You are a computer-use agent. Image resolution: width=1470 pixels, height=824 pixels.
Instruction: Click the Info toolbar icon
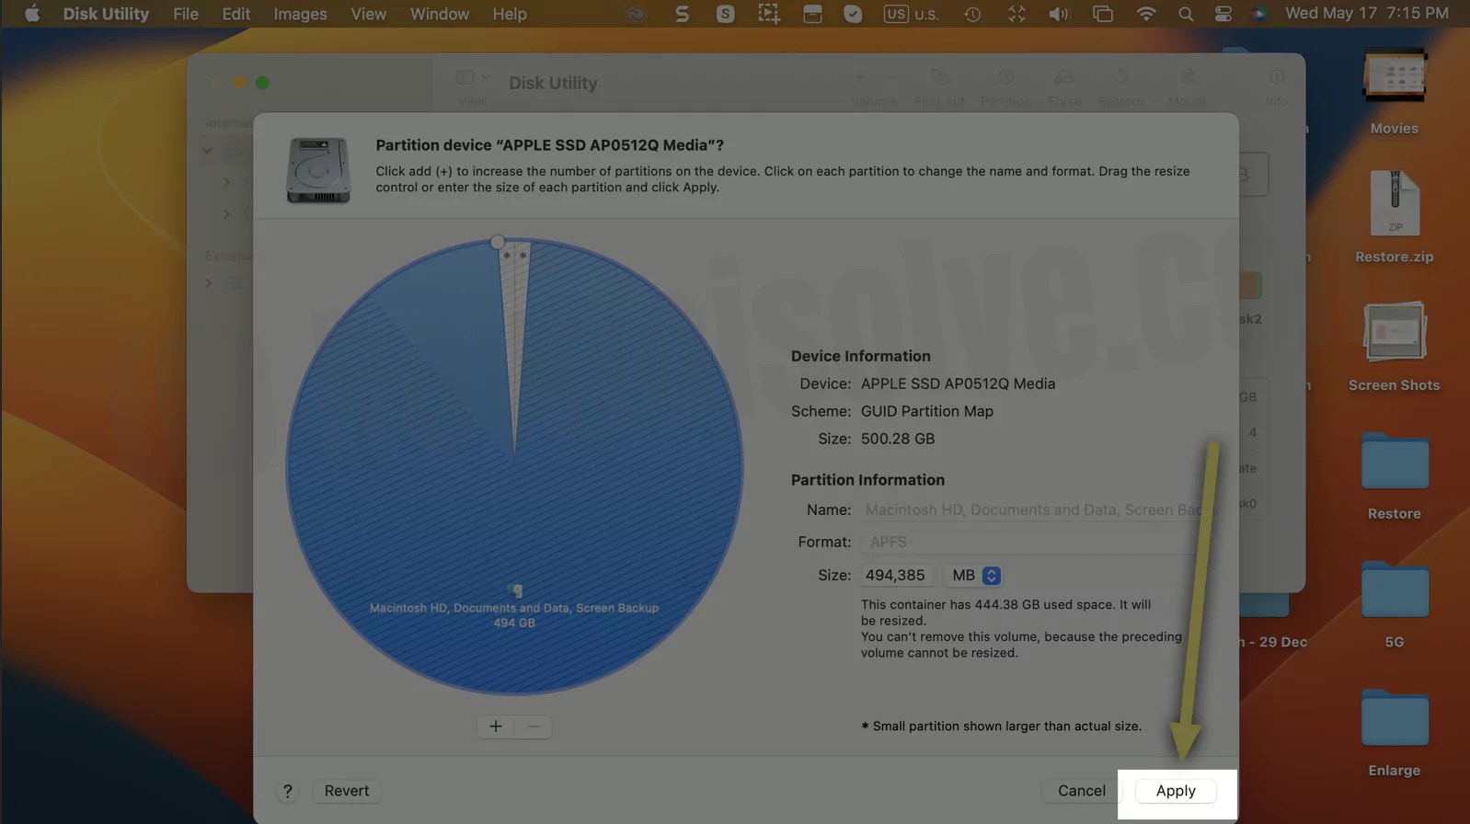click(1277, 78)
